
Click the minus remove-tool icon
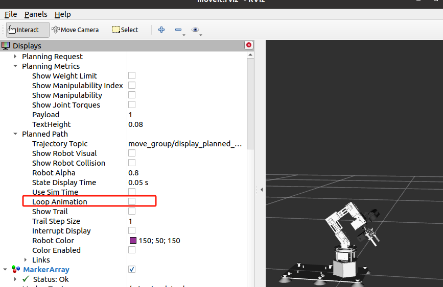pyautogui.click(x=178, y=30)
